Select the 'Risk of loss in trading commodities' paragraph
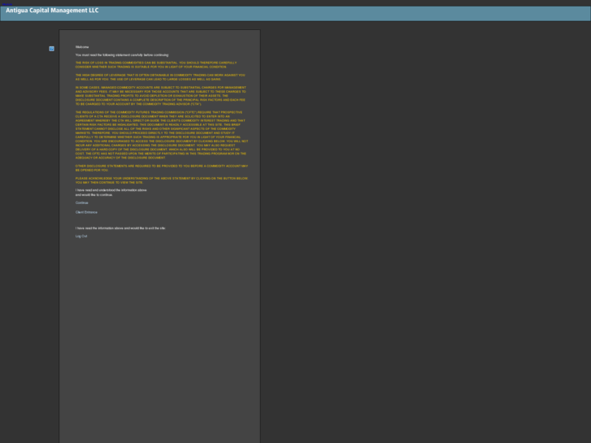This screenshot has height=443, width=591. coord(159,64)
